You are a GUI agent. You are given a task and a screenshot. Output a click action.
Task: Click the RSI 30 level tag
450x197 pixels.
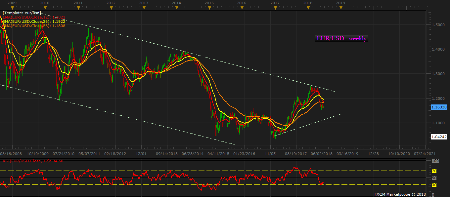pyautogui.click(x=434, y=185)
